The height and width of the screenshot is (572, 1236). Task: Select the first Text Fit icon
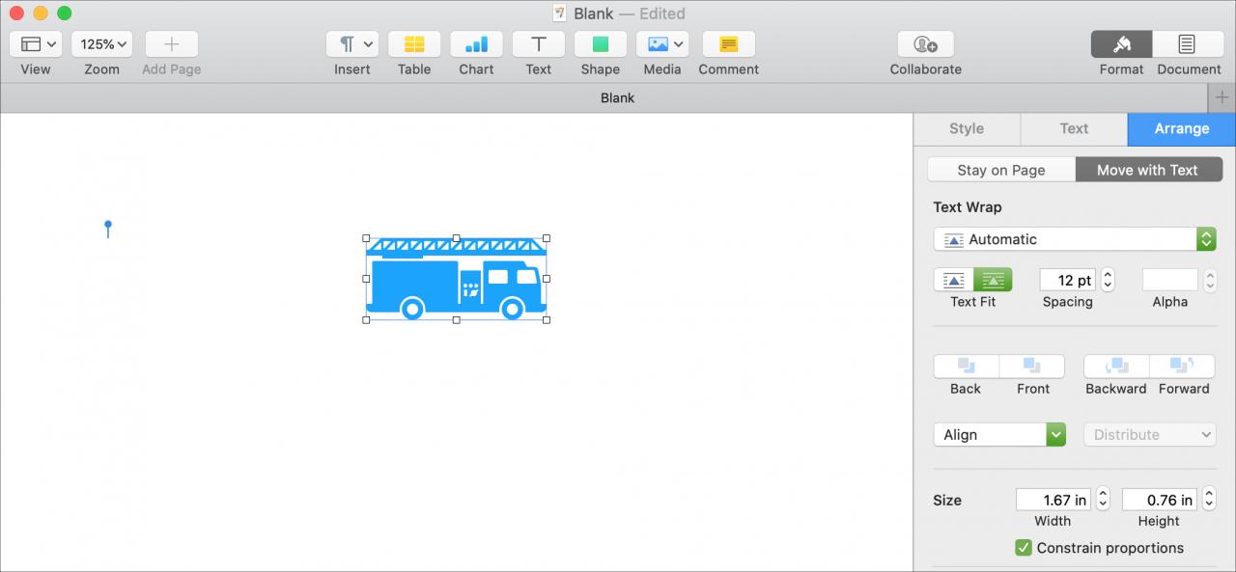(x=954, y=280)
